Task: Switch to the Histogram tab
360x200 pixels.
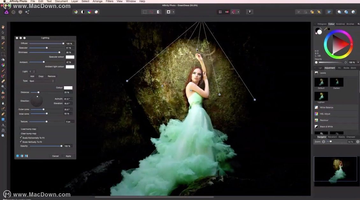Action: click(322, 24)
